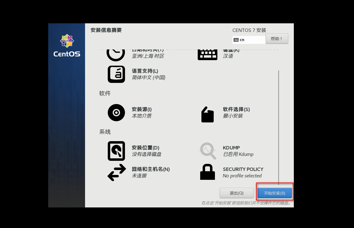Click the software selection package icon
Image resolution: width=354 pixels, height=228 pixels.
208,114
